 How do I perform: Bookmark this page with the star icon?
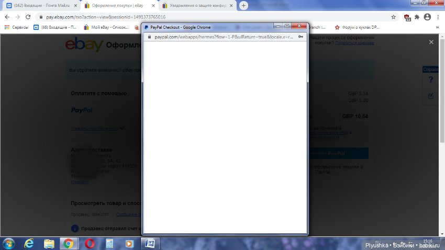pos(393,17)
